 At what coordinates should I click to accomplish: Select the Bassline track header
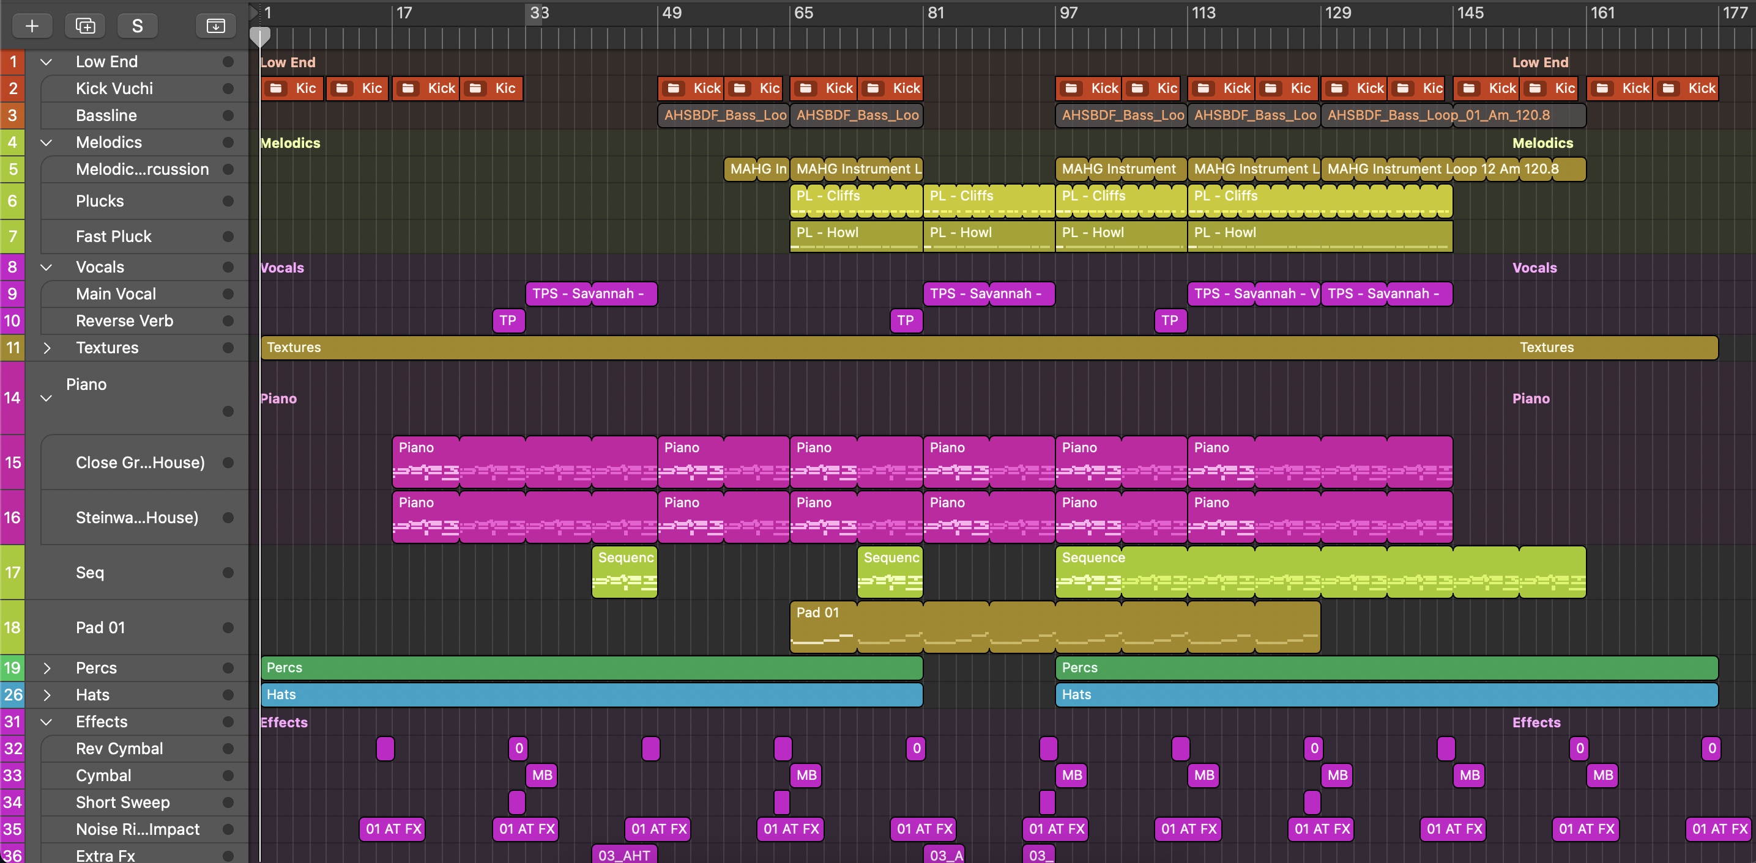click(144, 116)
